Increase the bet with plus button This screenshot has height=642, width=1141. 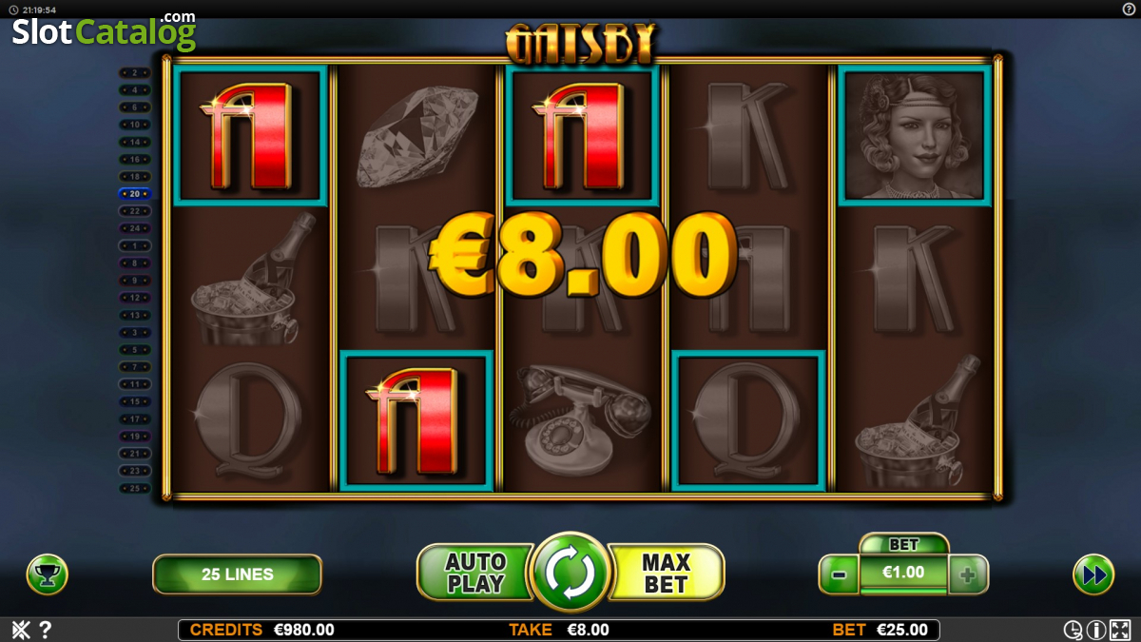pyautogui.click(x=968, y=574)
